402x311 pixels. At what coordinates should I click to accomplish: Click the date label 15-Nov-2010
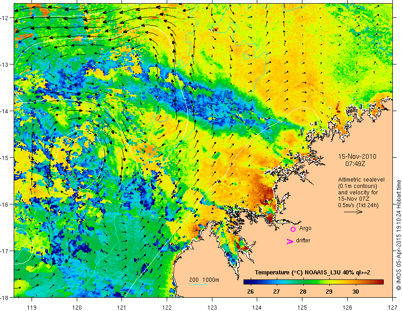click(357, 156)
